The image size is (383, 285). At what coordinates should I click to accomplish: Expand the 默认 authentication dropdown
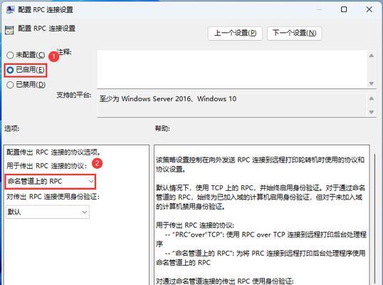click(x=48, y=212)
